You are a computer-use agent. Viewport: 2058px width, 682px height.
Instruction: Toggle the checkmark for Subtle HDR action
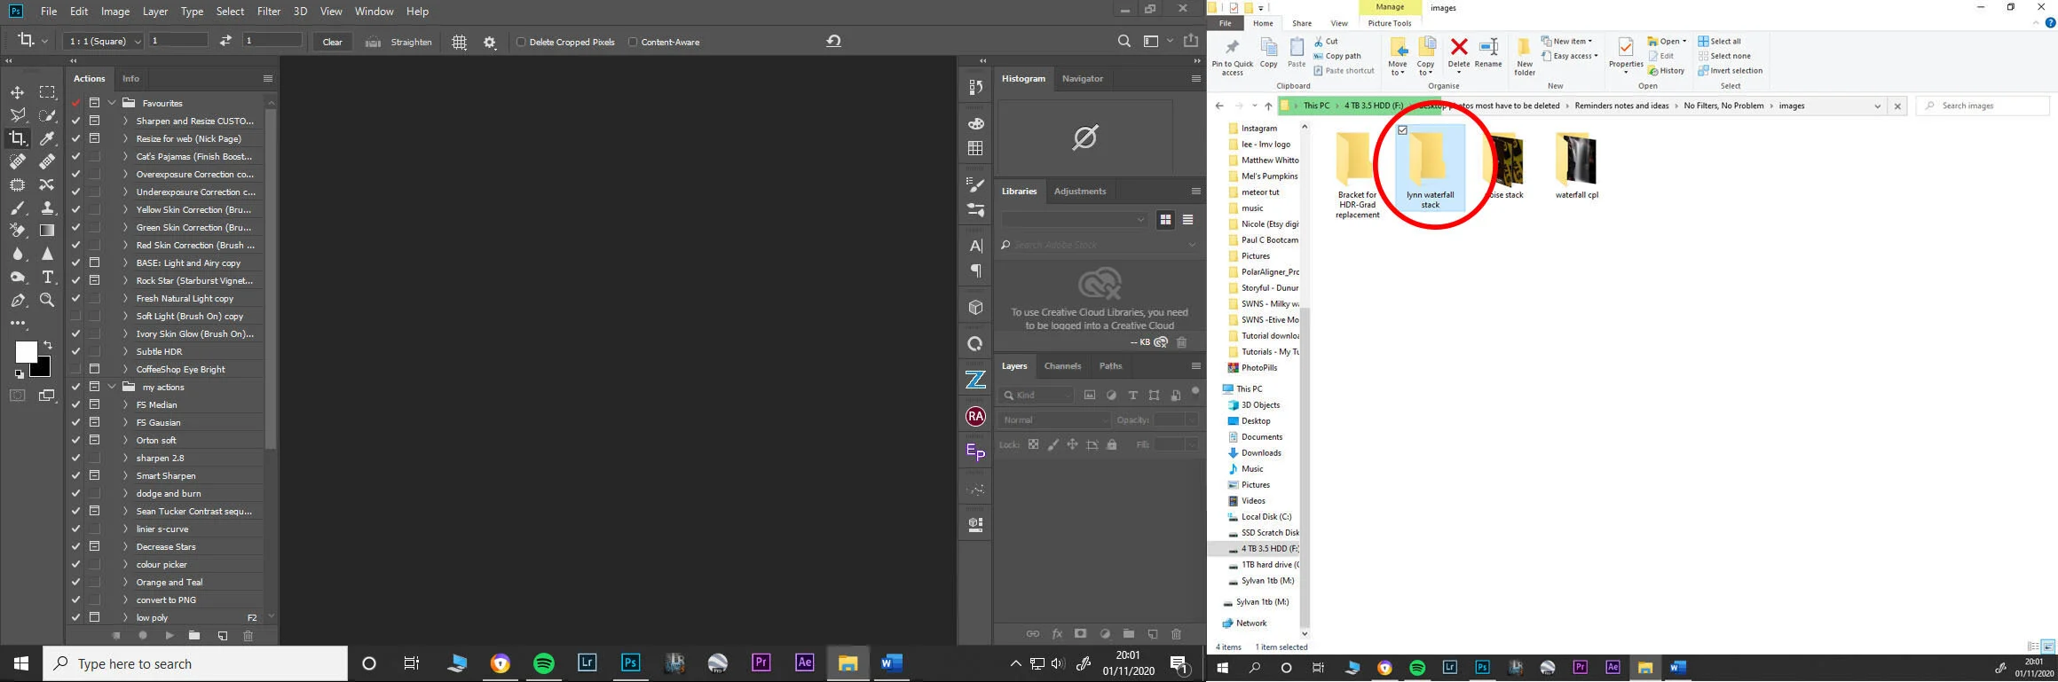click(75, 351)
